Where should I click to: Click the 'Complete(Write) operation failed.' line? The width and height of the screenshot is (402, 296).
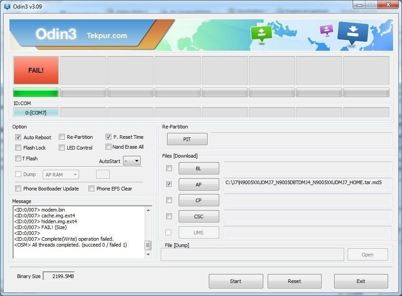(x=64, y=239)
